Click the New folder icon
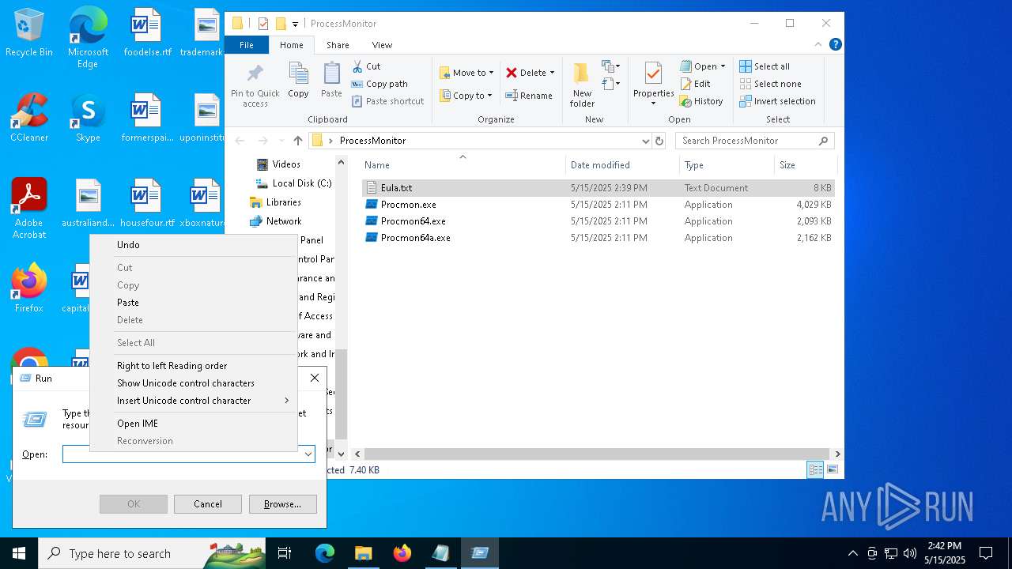The image size is (1012, 569). click(x=582, y=85)
